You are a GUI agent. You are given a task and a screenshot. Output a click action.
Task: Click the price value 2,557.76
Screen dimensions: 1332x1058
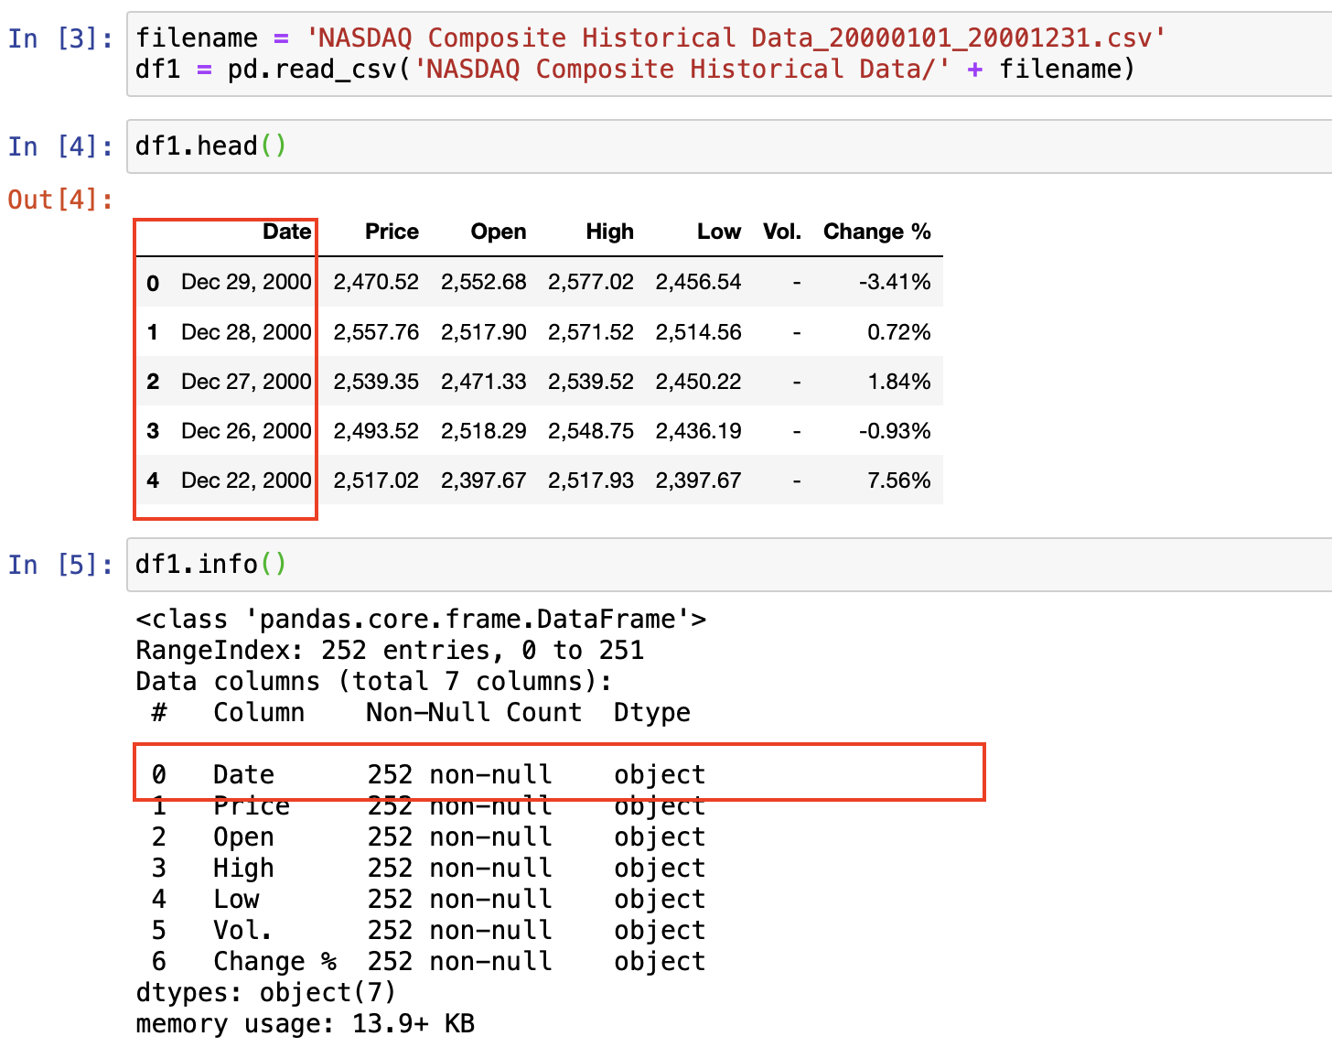(x=376, y=331)
